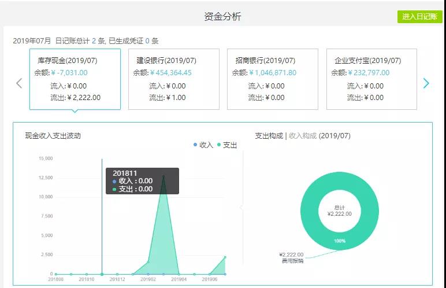Click right arrow to show more accounts

click(426, 83)
